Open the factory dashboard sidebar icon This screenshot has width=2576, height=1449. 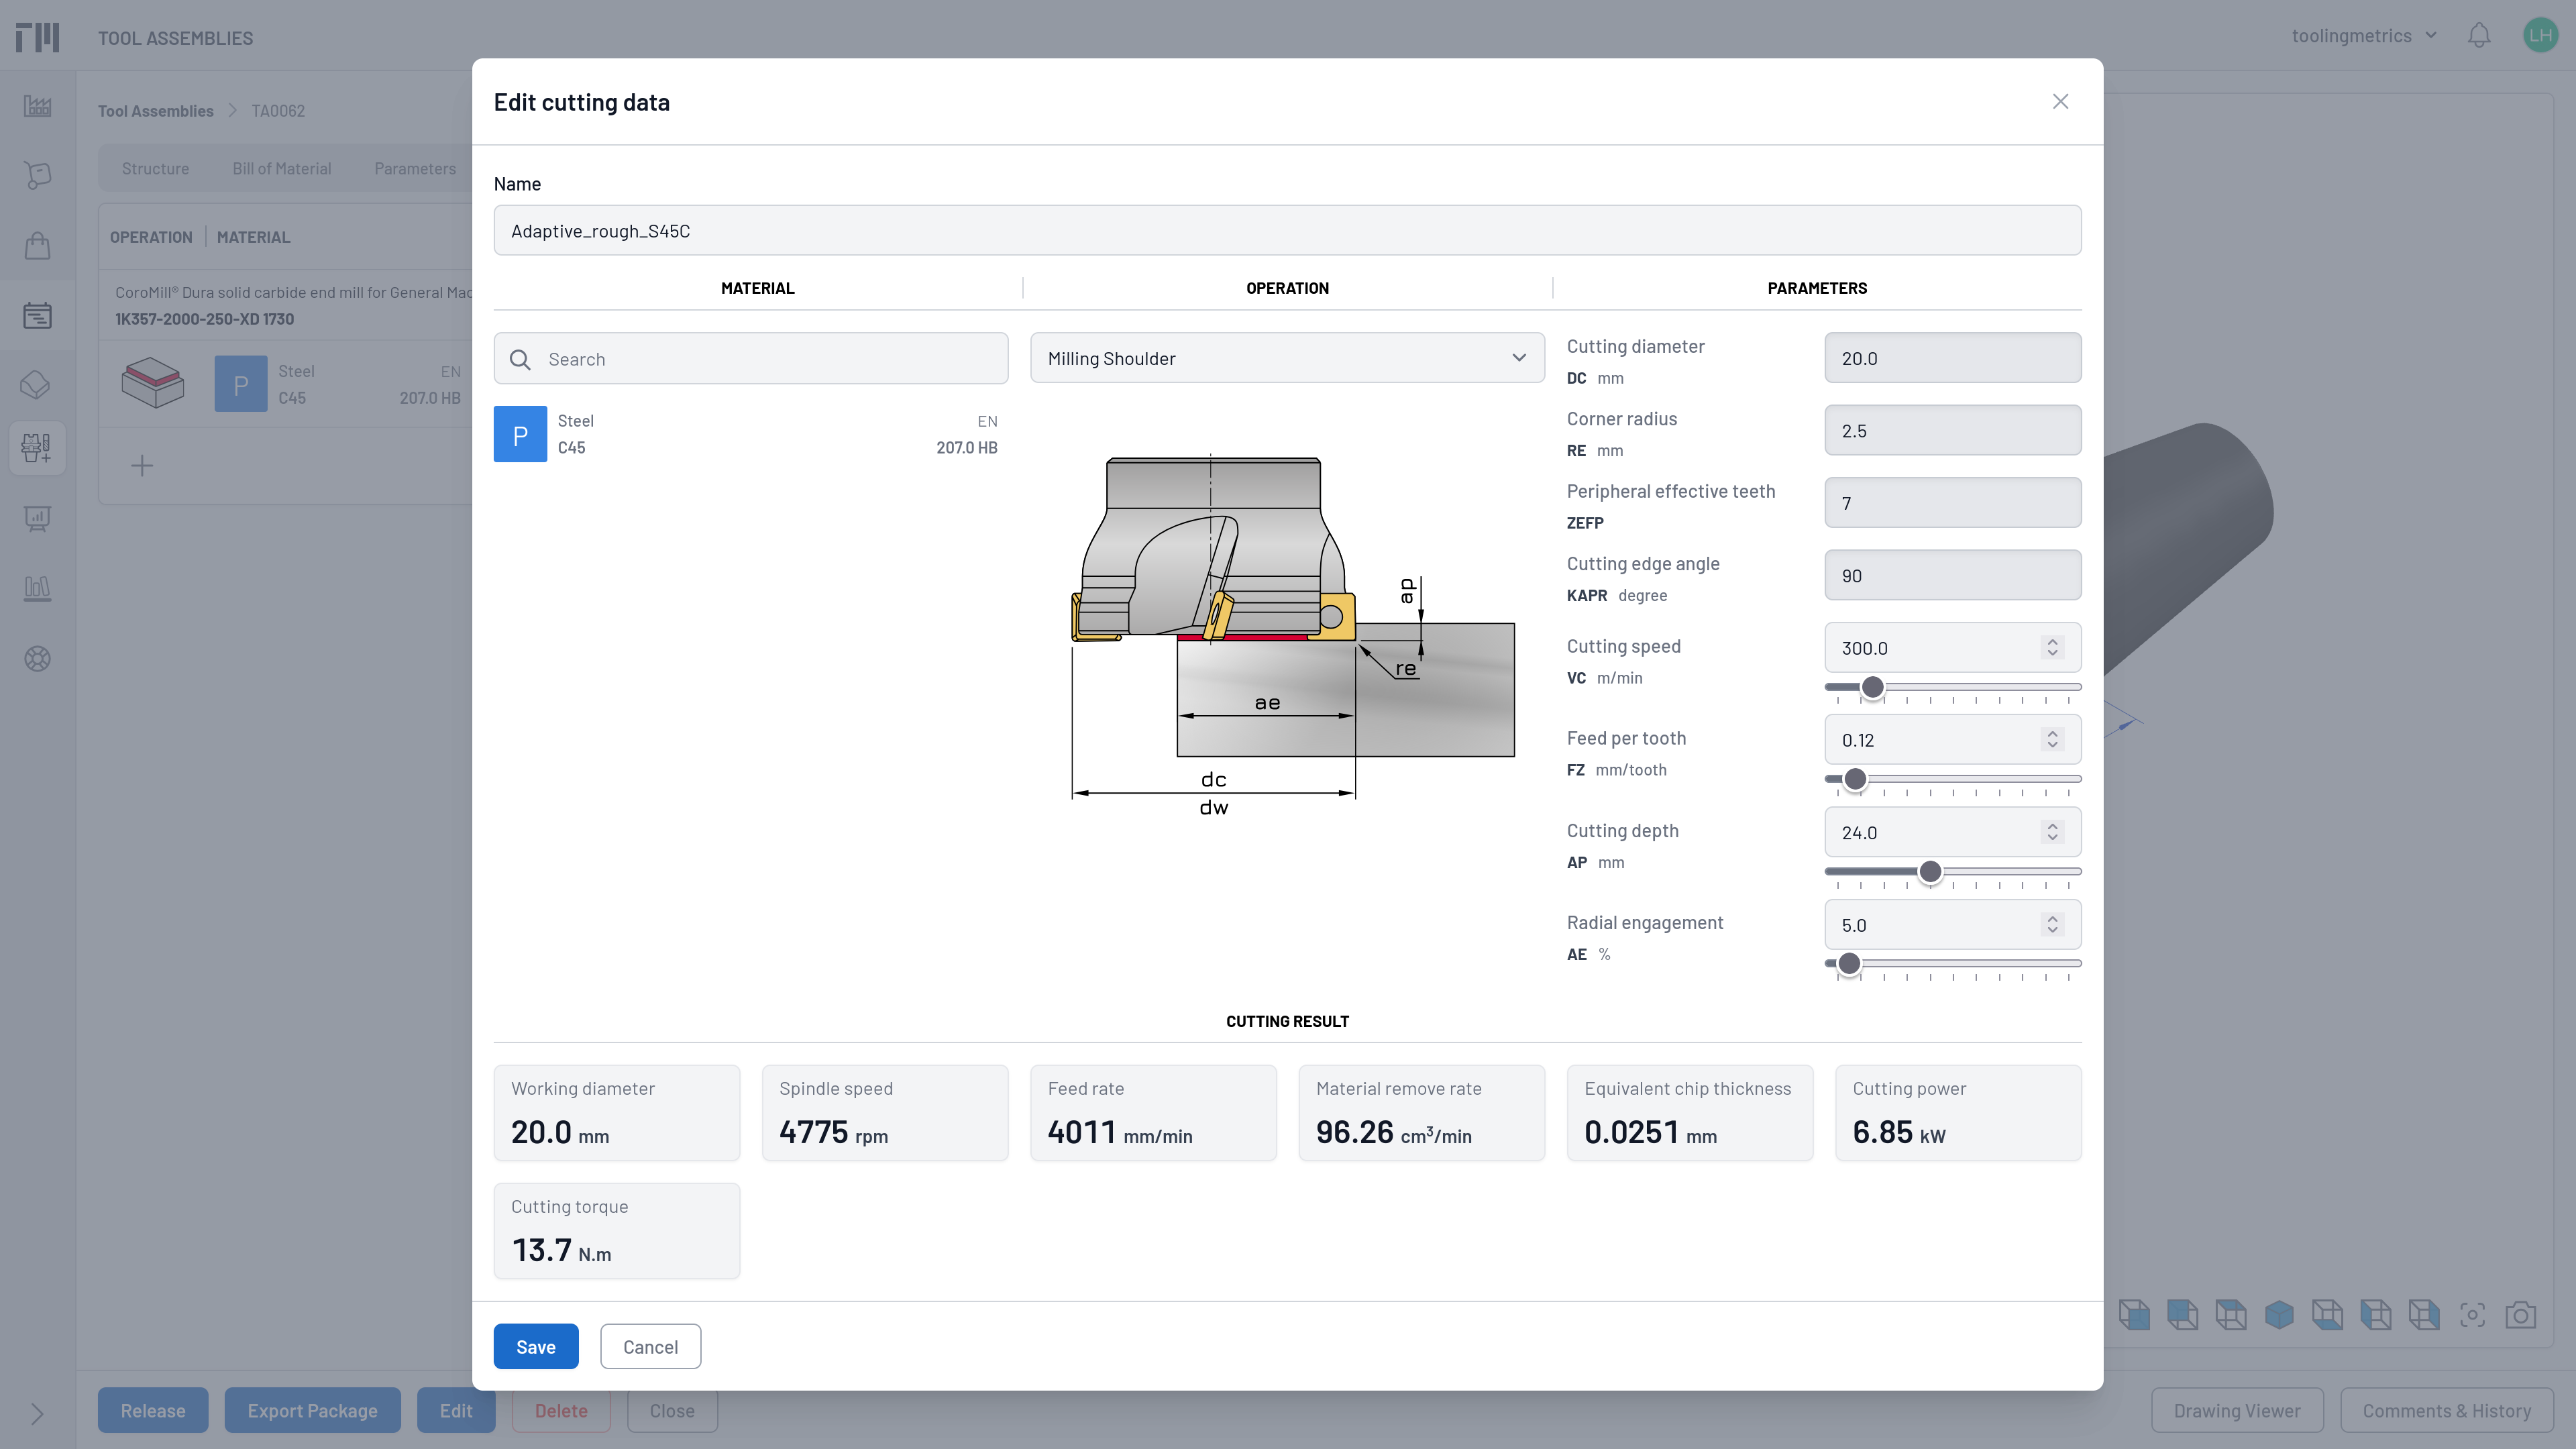37,106
